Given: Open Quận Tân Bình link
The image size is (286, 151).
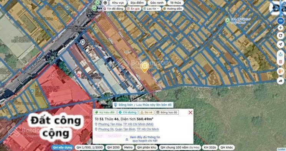Looking at the screenshot, I should point(125,129).
